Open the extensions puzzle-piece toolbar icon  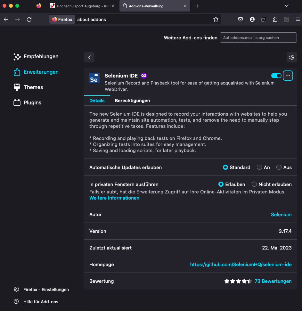click(275, 20)
